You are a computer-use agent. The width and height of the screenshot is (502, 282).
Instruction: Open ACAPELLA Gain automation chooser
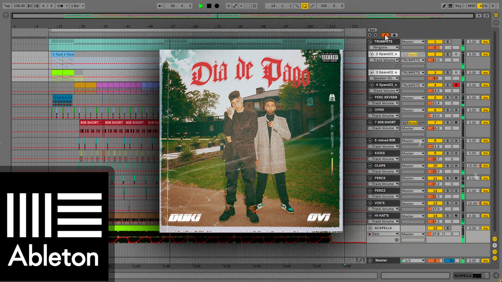(384, 234)
